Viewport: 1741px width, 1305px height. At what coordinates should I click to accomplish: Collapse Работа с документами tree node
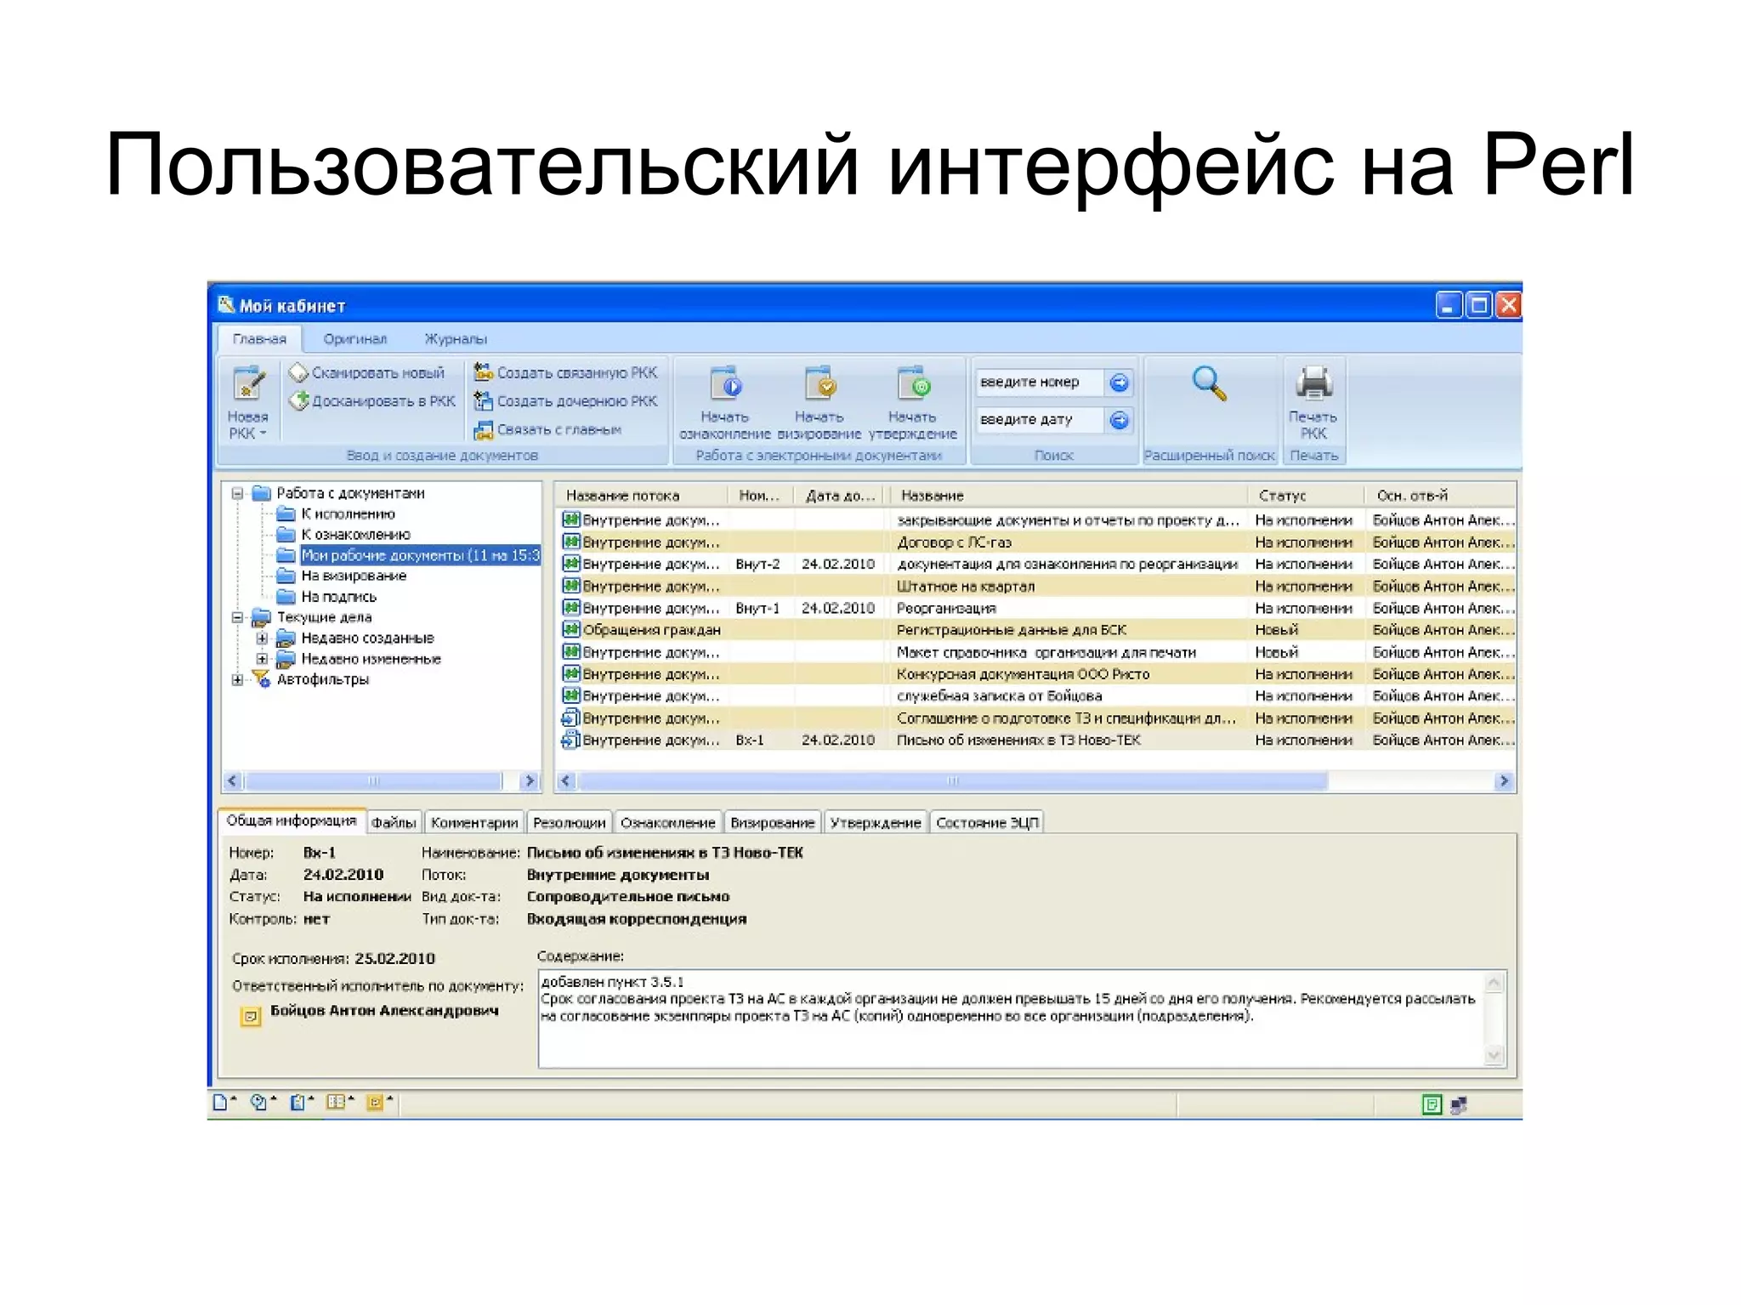[238, 493]
